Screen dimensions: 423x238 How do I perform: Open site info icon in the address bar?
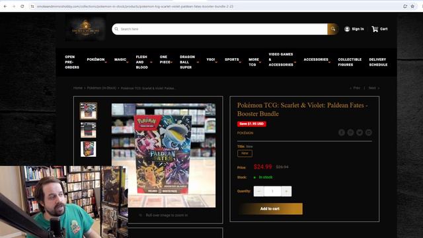click(x=32, y=6)
